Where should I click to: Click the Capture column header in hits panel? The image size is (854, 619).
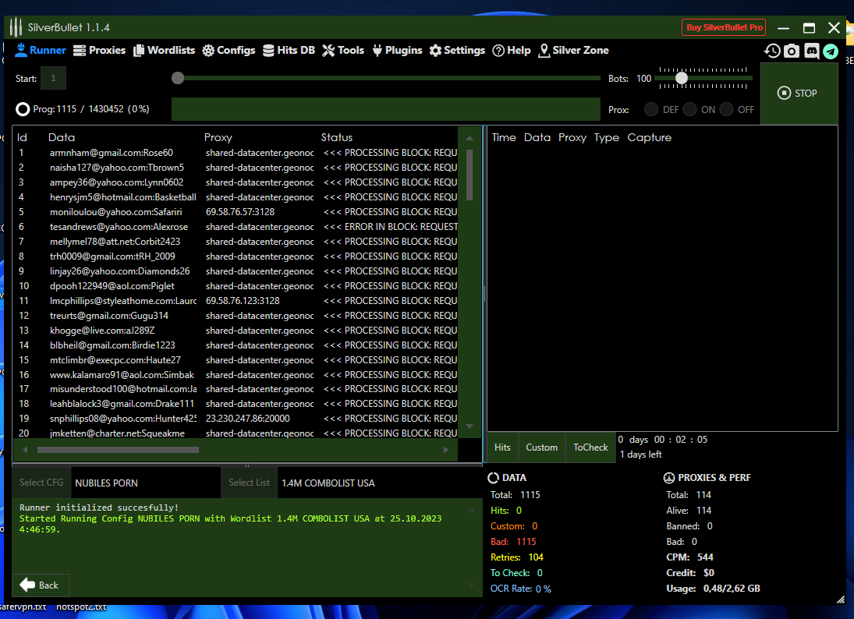point(649,137)
